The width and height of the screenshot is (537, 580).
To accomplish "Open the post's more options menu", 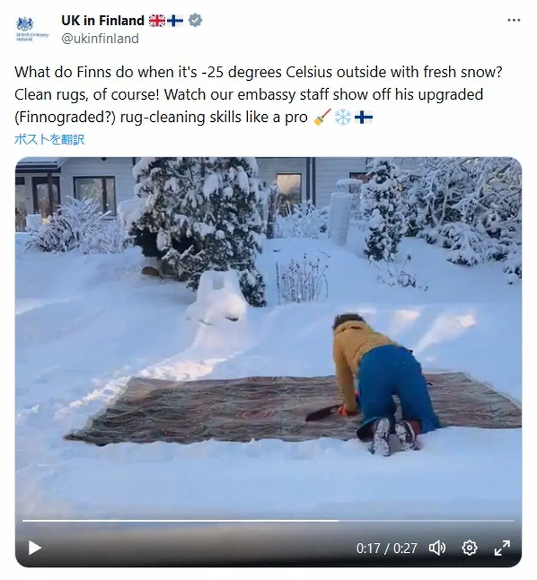I will (x=513, y=20).
